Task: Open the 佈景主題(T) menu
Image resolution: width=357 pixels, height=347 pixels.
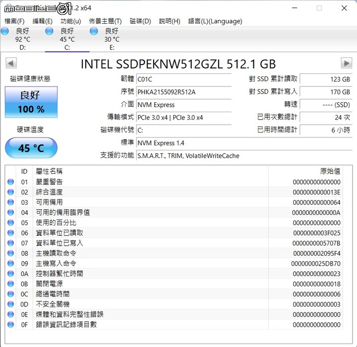Action: [105, 21]
